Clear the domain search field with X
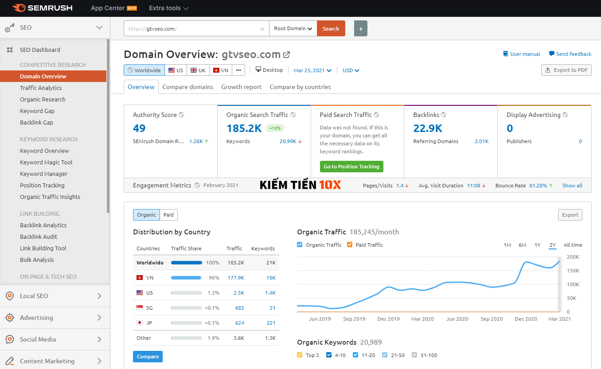601x369 pixels. pos(262,29)
